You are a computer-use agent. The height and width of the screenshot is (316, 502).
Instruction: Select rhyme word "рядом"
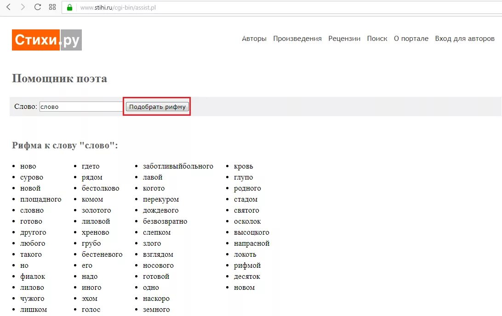92,177
